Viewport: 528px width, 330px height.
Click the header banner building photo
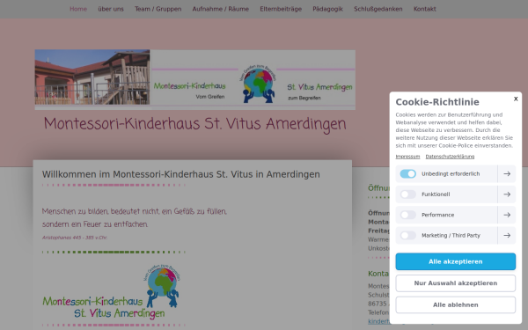[x=92, y=77]
